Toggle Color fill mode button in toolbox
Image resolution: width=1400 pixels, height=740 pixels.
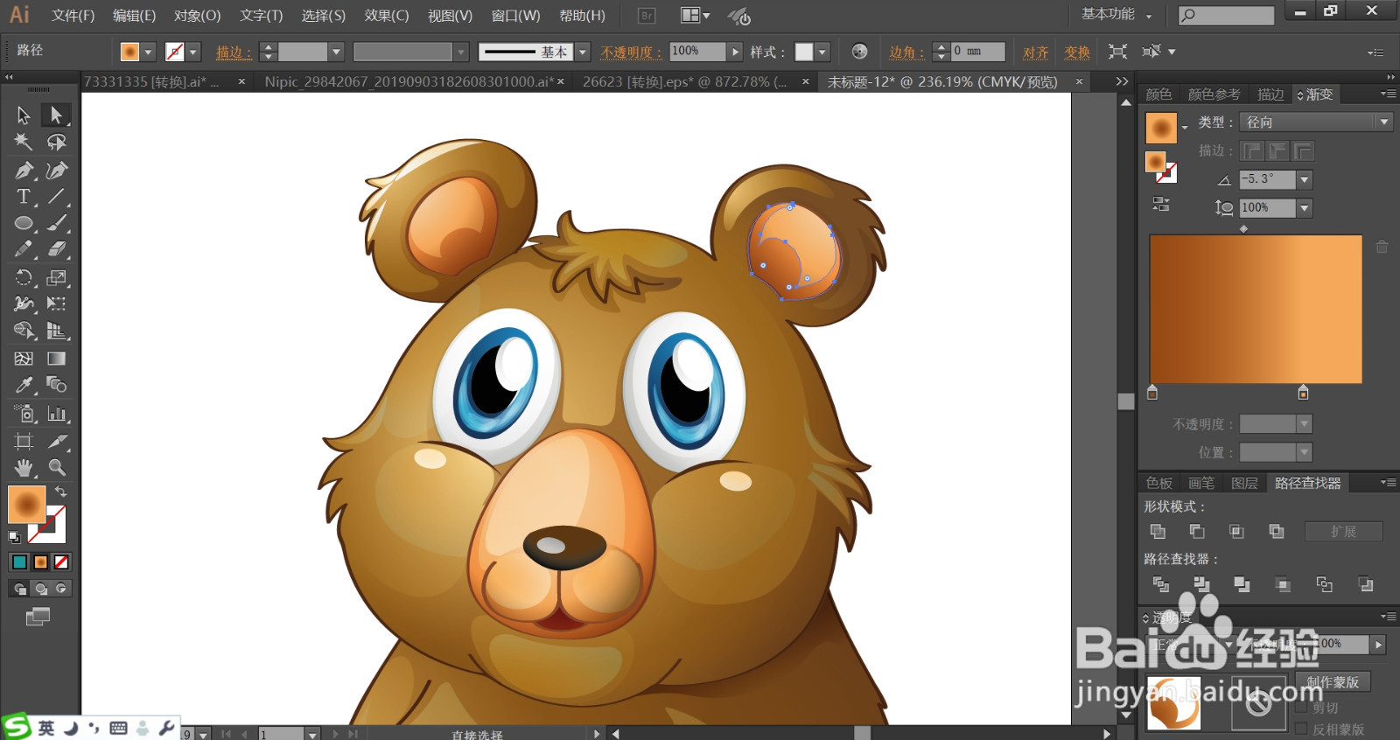(x=19, y=562)
